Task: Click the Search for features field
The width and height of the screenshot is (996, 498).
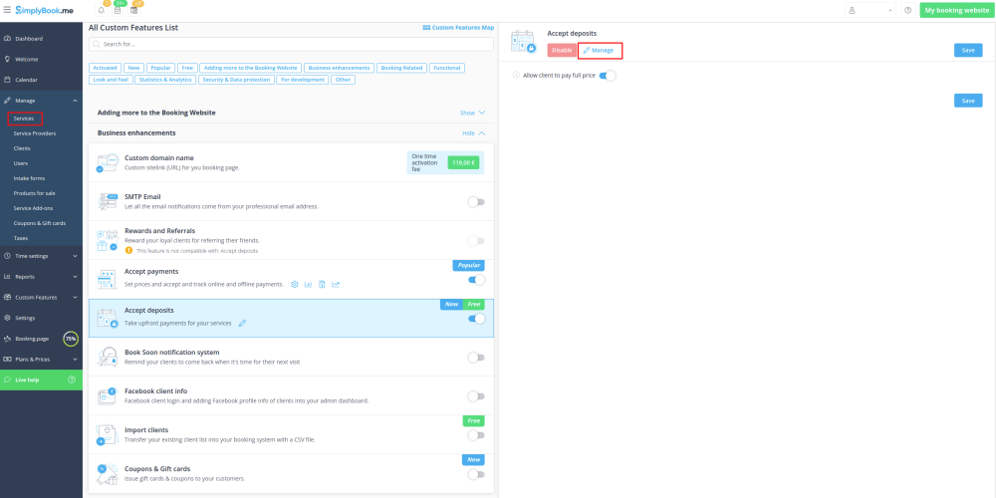Action: click(290, 45)
